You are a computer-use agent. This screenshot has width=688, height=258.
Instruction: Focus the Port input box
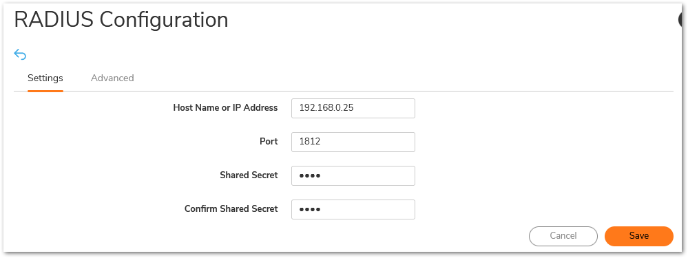click(x=353, y=142)
